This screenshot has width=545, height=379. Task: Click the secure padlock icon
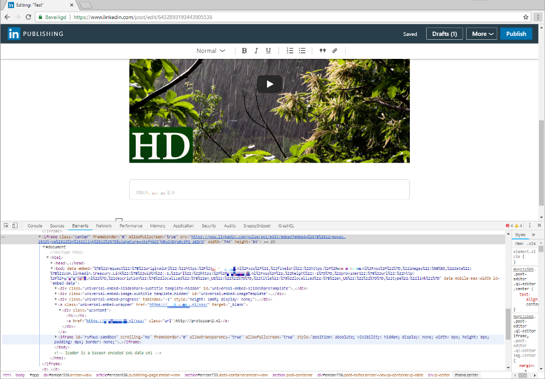pos(40,17)
